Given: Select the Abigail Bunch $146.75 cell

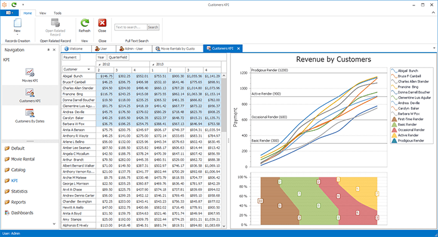Looking at the screenshot, I should tap(105, 76).
